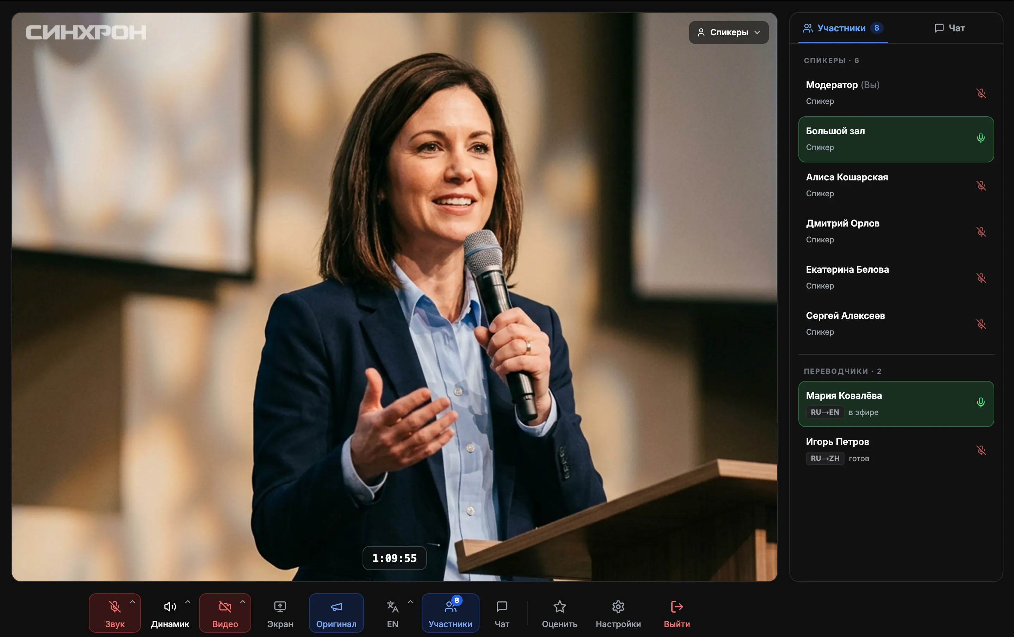Click active mic icon for Мария Ковалёва

click(981, 402)
